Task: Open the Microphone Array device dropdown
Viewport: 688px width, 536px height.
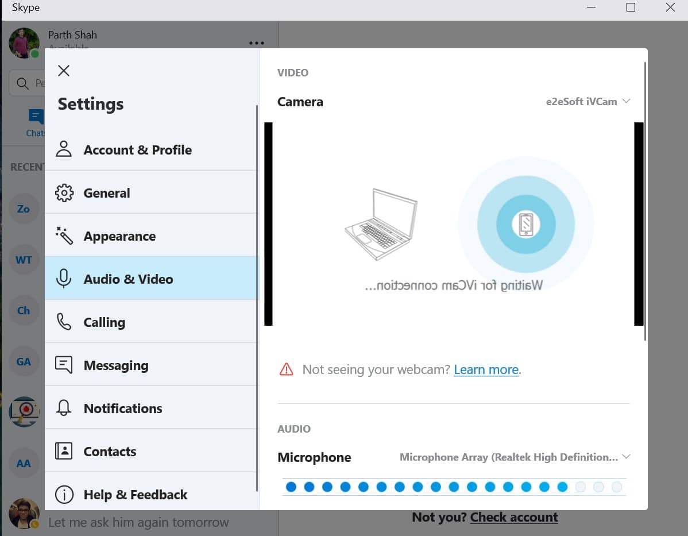Action: 515,457
